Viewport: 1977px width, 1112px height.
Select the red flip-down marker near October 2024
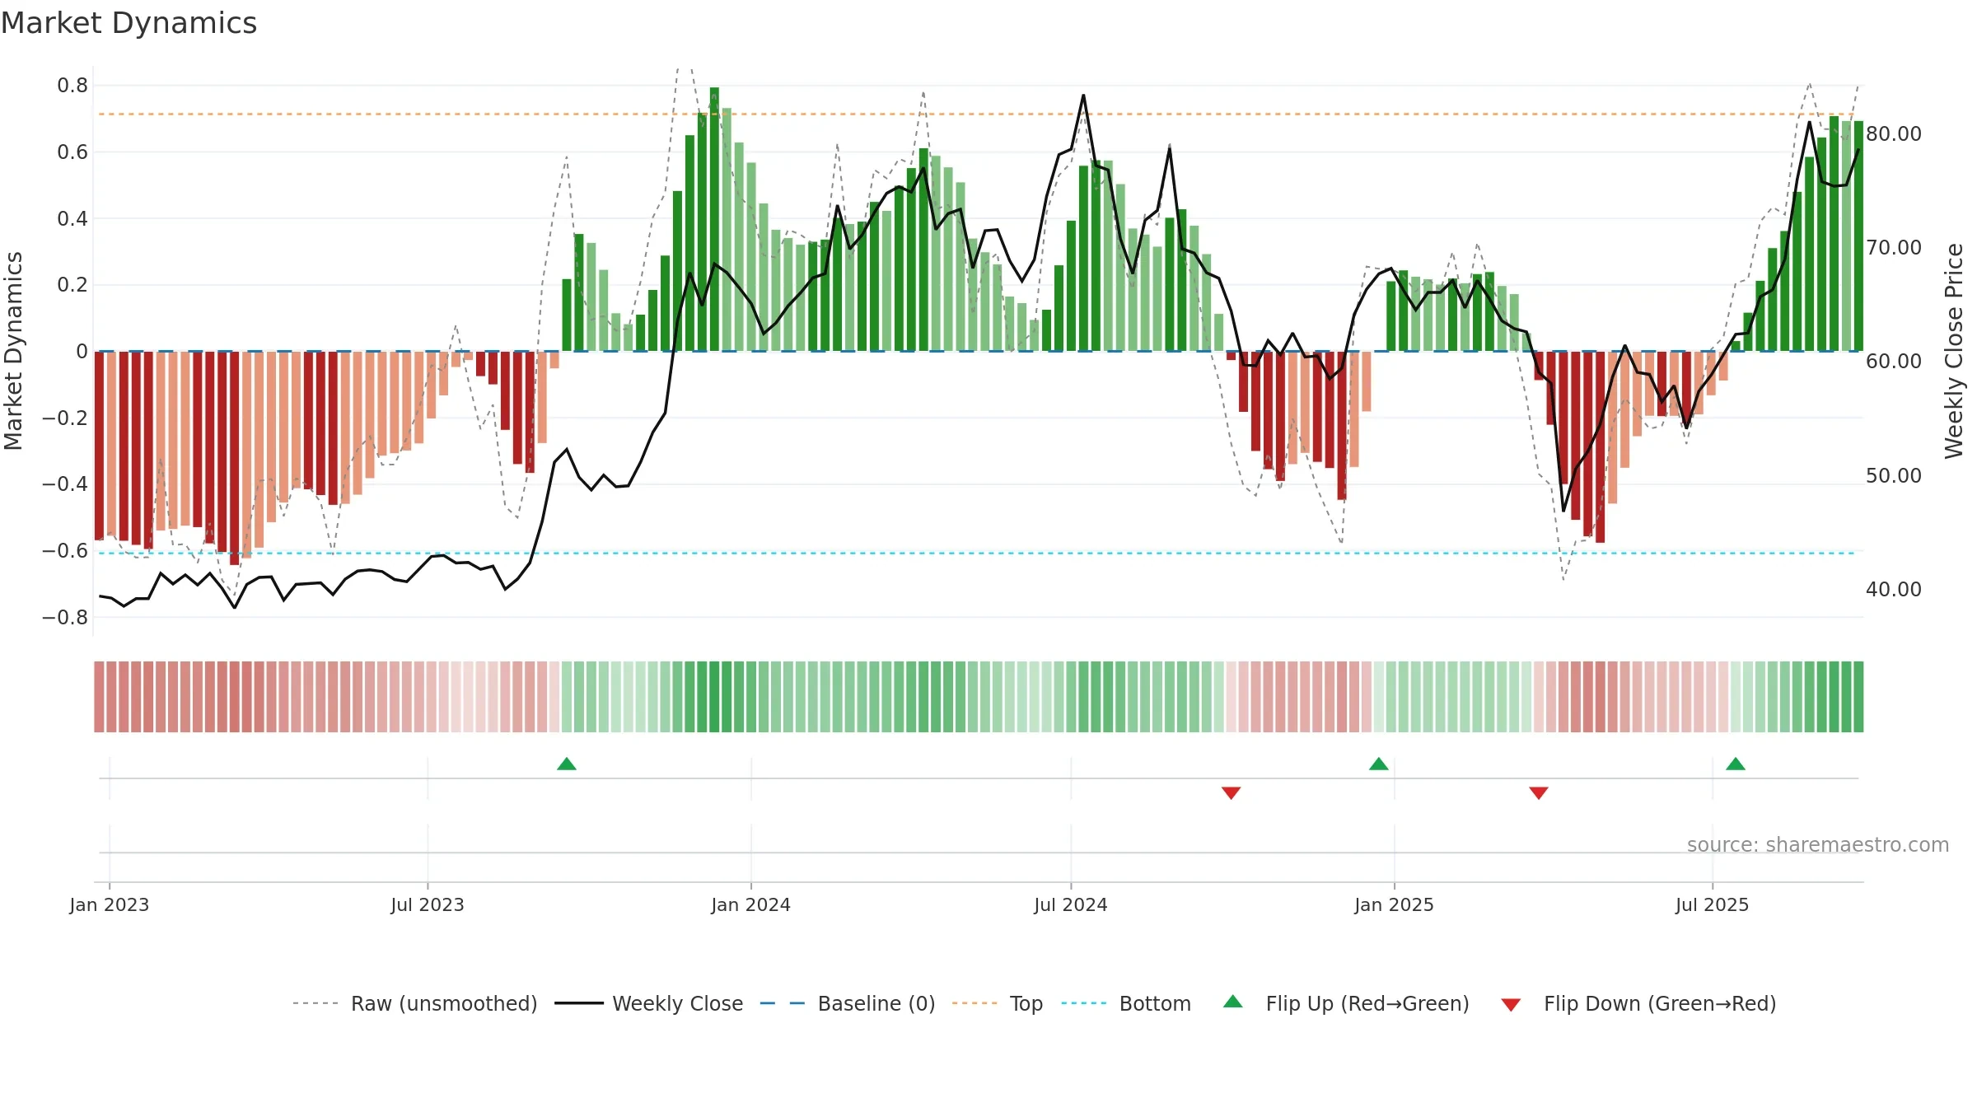[x=1232, y=793]
